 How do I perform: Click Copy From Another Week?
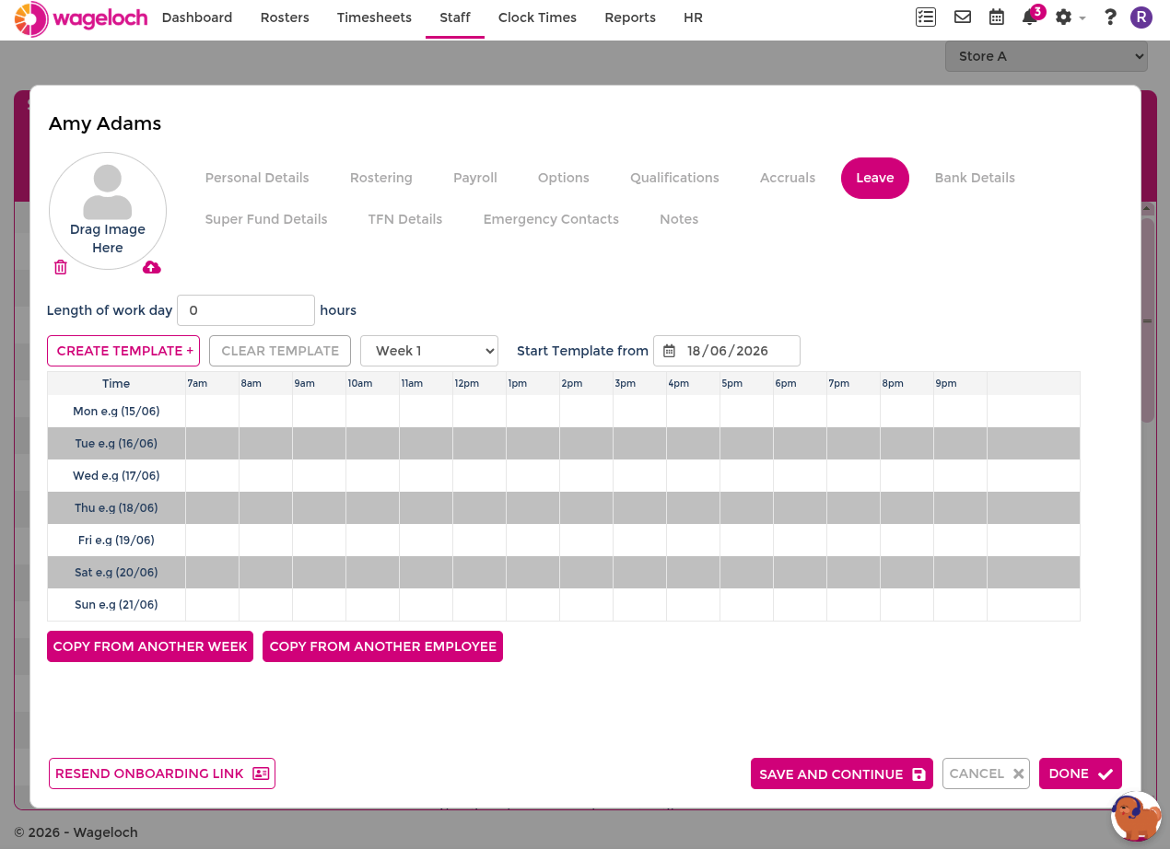(x=150, y=646)
